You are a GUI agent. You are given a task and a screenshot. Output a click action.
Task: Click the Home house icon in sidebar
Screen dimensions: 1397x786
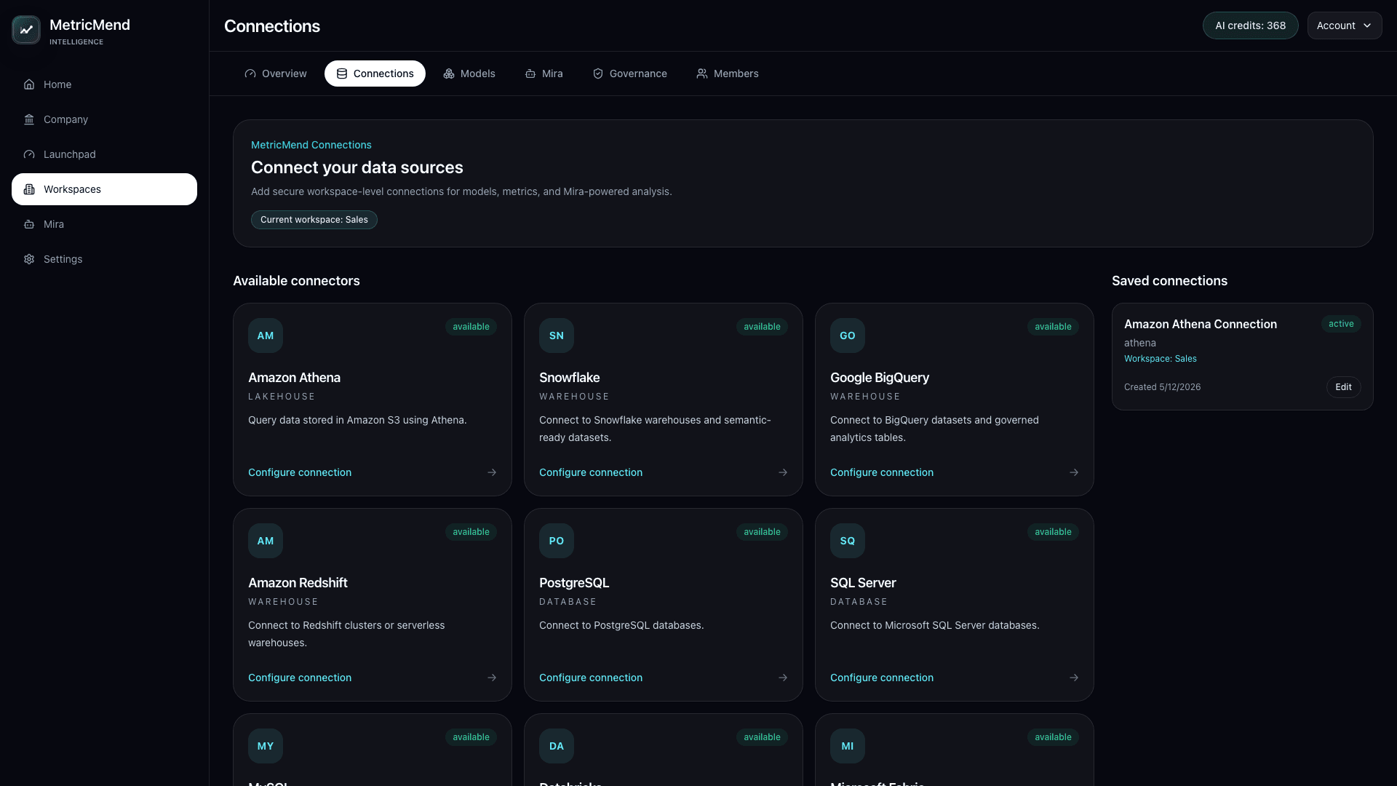click(29, 84)
